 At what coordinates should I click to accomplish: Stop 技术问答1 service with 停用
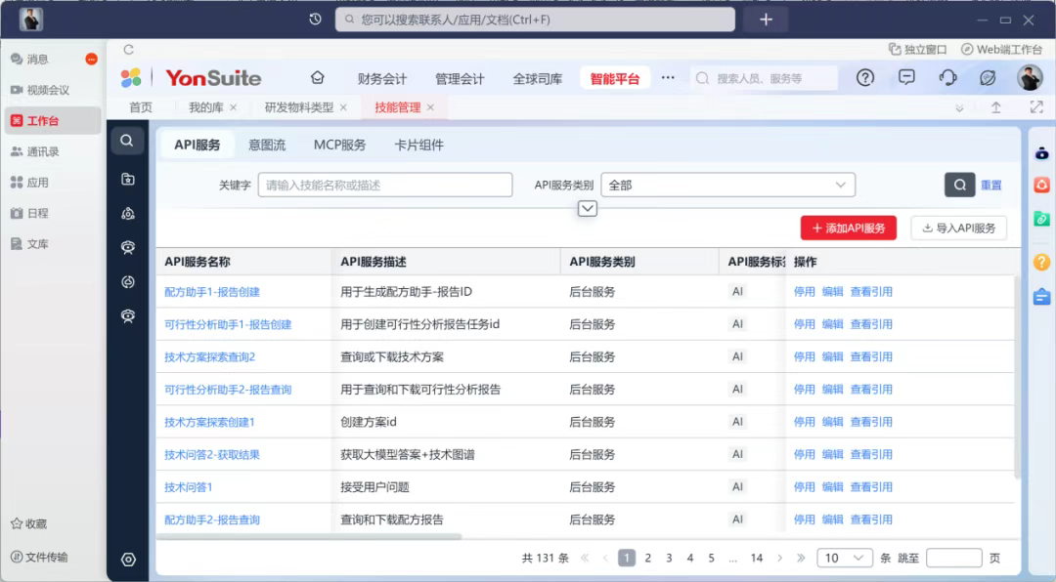805,486
